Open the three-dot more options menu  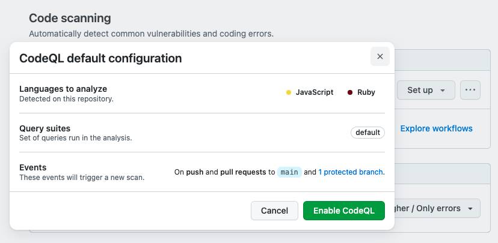click(470, 90)
